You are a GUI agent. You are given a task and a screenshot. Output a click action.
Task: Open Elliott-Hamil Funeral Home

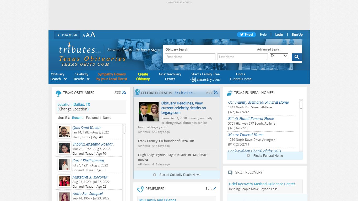[251, 119]
